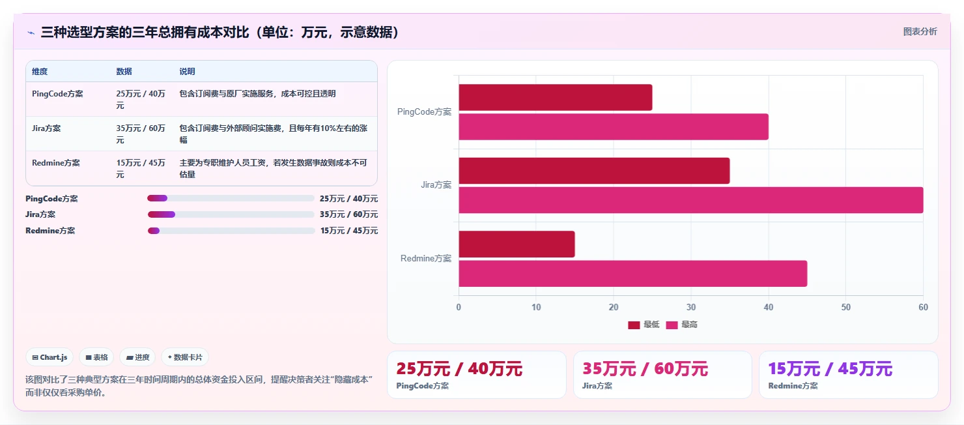Toggle the 最低 legend swatch
Viewport: 964px width, 425px height.
[x=634, y=325]
